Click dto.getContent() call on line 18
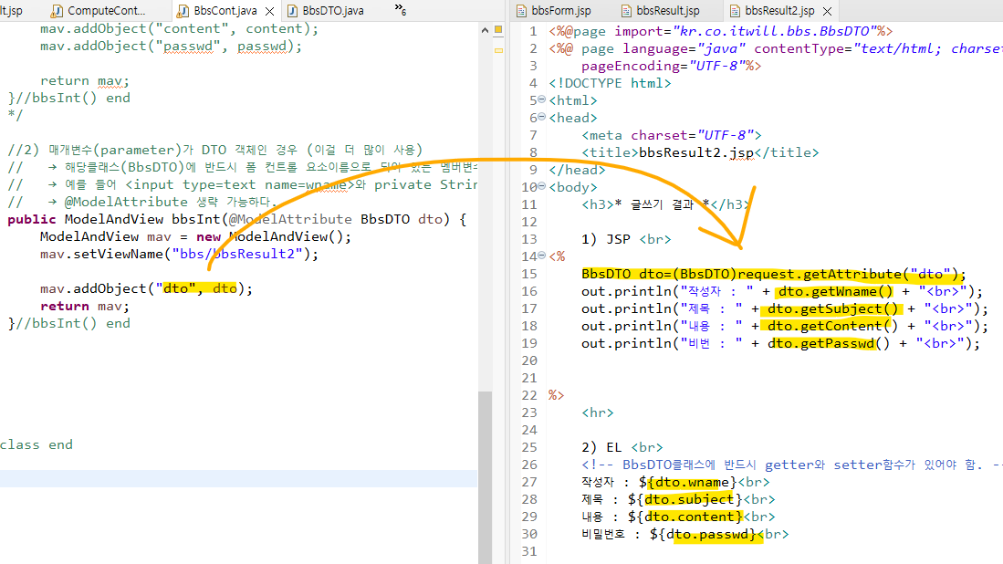The height and width of the screenshot is (564, 1003). [x=833, y=326]
